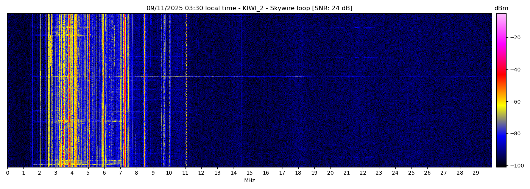Screen dimensions: 530x189
Task: Click the 22 MHz tick label
Action: [363, 173]
